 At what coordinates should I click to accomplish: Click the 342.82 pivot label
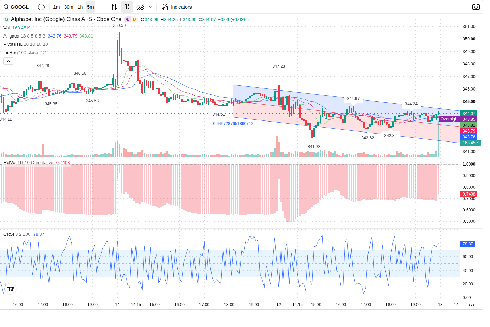click(391, 136)
